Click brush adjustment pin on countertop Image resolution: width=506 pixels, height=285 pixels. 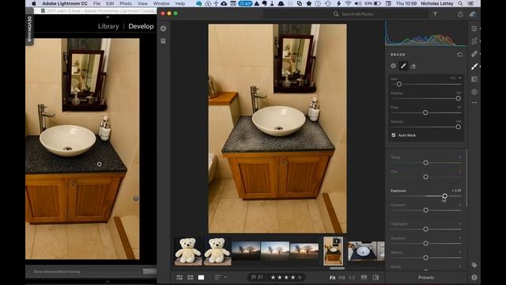[100, 164]
